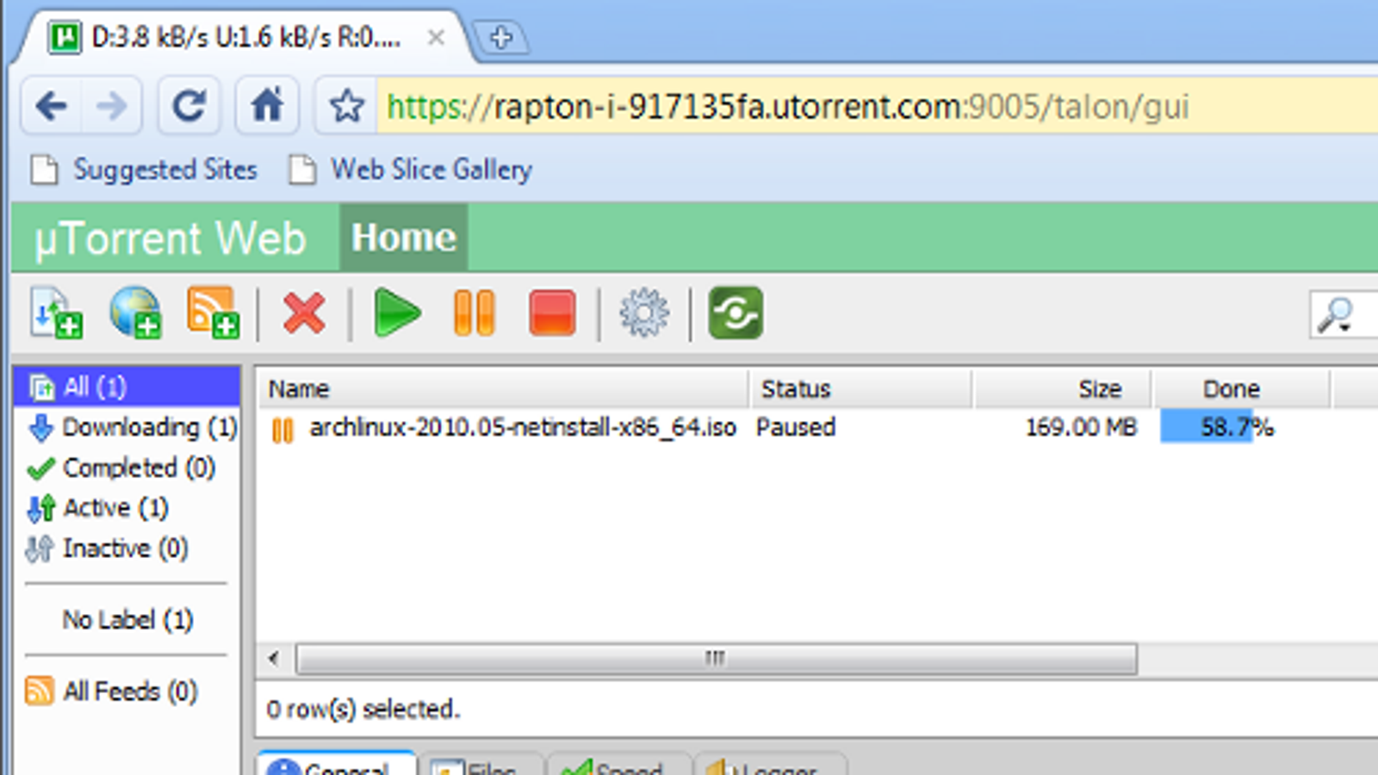Screen dimensions: 1378x775
Task: Click the address bar URL field
Action: point(877,107)
